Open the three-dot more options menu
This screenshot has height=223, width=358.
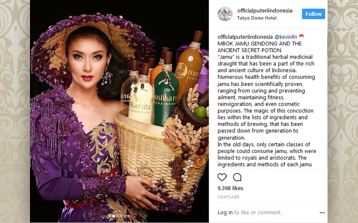322,213
